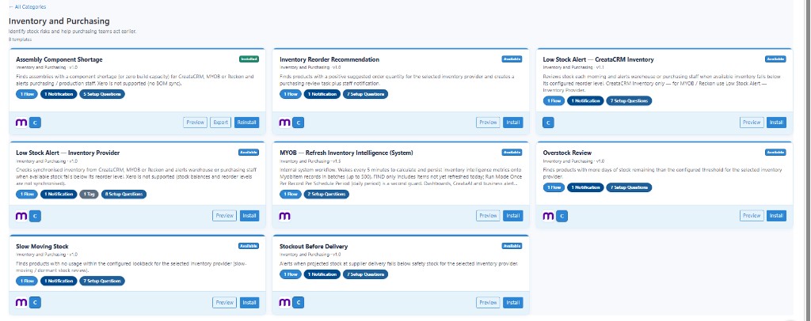Install the Stockout Before Delivery template
This screenshot has width=811, height=321.
(512, 303)
